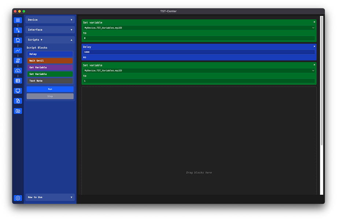The height and width of the screenshot is (220, 337).
Task: Open variable dropdown in second Set variable block
Action: [x=199, y=70]
